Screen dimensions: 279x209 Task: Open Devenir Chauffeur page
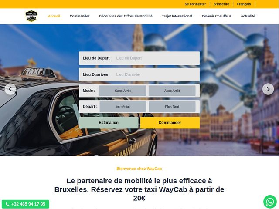pyautogui.click(x=216, y=16)
